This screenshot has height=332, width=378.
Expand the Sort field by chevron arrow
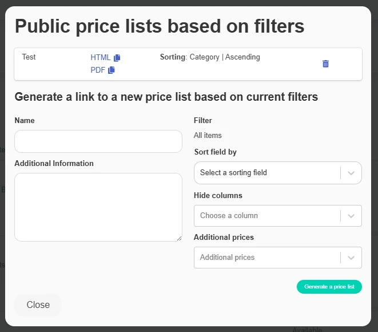tap(351, 173)
